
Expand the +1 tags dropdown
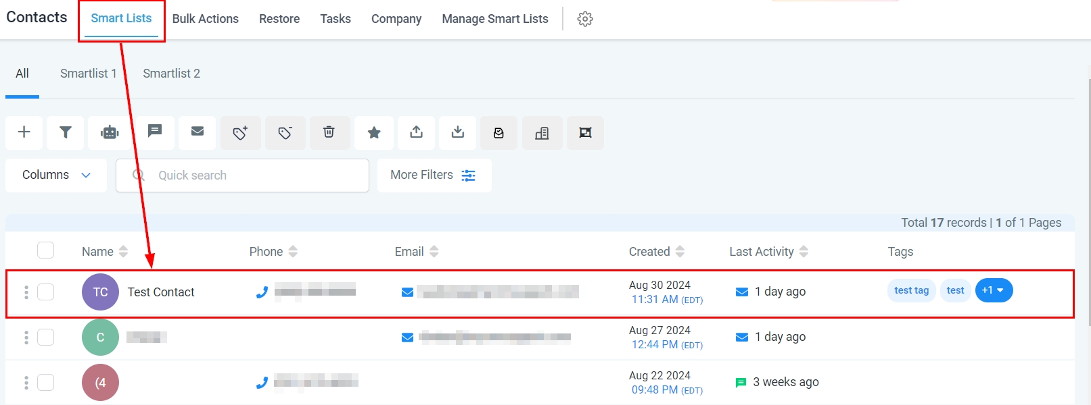pyautogui.click(x=994, y=290)
